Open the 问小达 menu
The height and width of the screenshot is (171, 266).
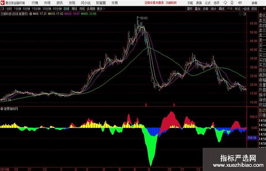click(86, 3)
